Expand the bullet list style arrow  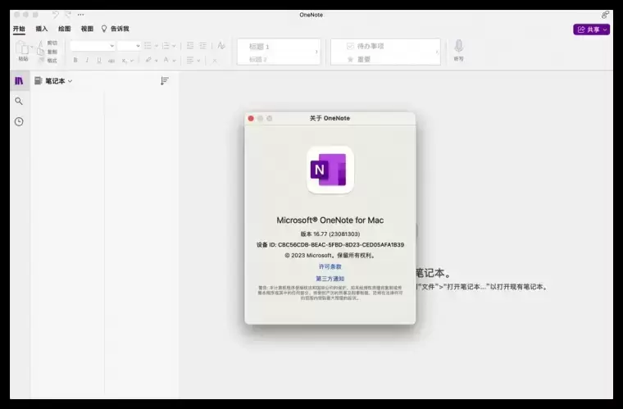click(156, 46)
